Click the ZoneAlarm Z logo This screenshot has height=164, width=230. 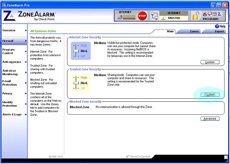(9, 16)
